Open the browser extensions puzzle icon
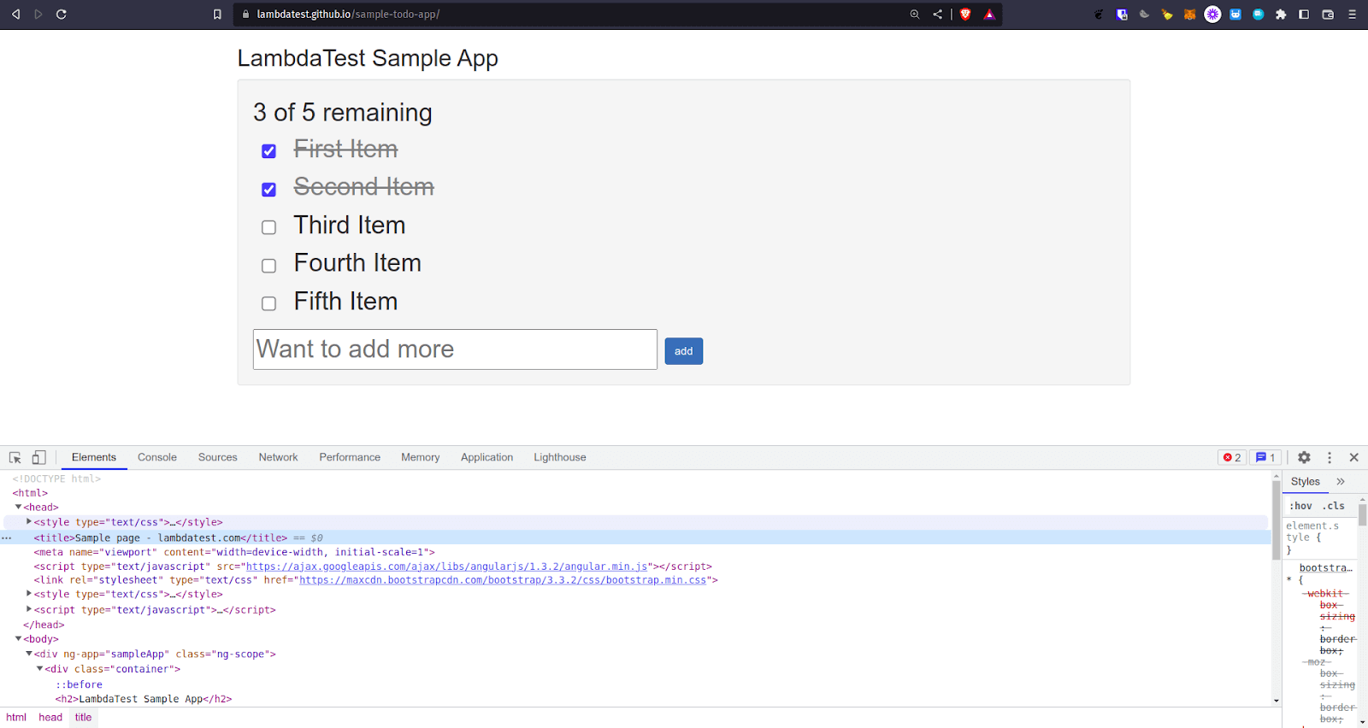The image size is (1368, 728). (1281, 15)
